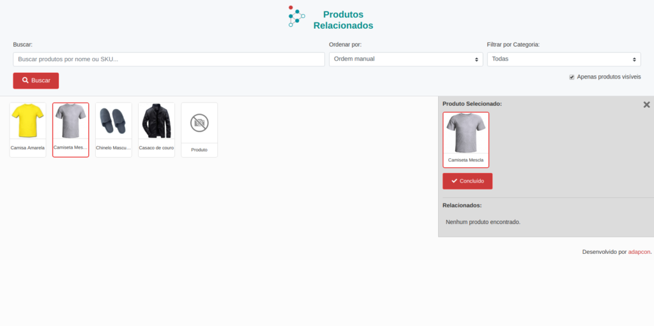Click the Relacionados heading
Image resolution: width=654 pixels, height=326 pixels.
[462, 205]
